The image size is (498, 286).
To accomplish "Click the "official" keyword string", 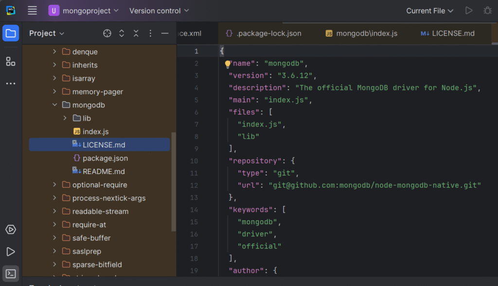I will click(x=260, y=246).
